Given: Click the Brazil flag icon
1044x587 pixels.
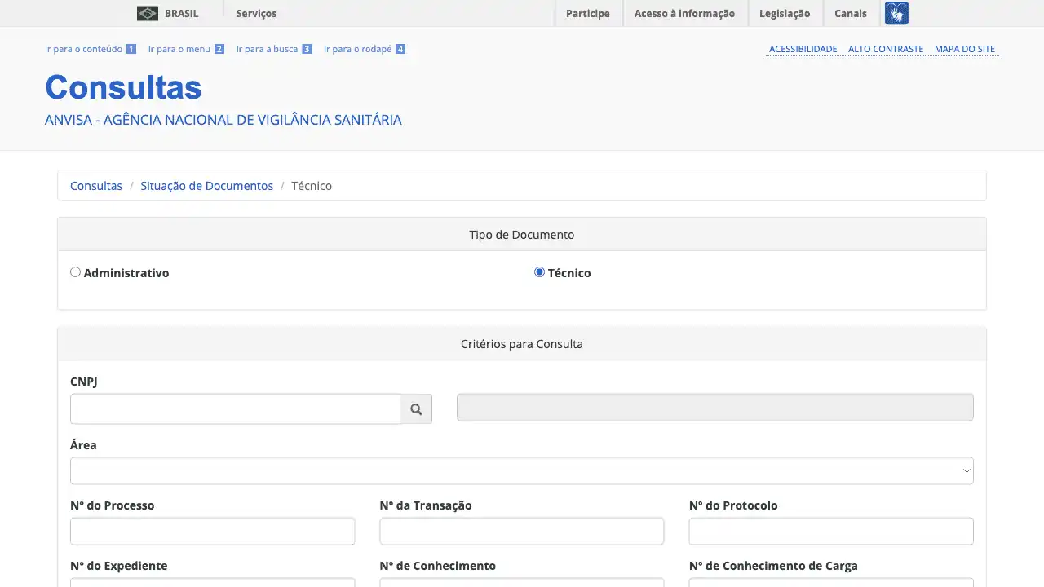Looking at the screenshot, I should click(x=147, y=13).
